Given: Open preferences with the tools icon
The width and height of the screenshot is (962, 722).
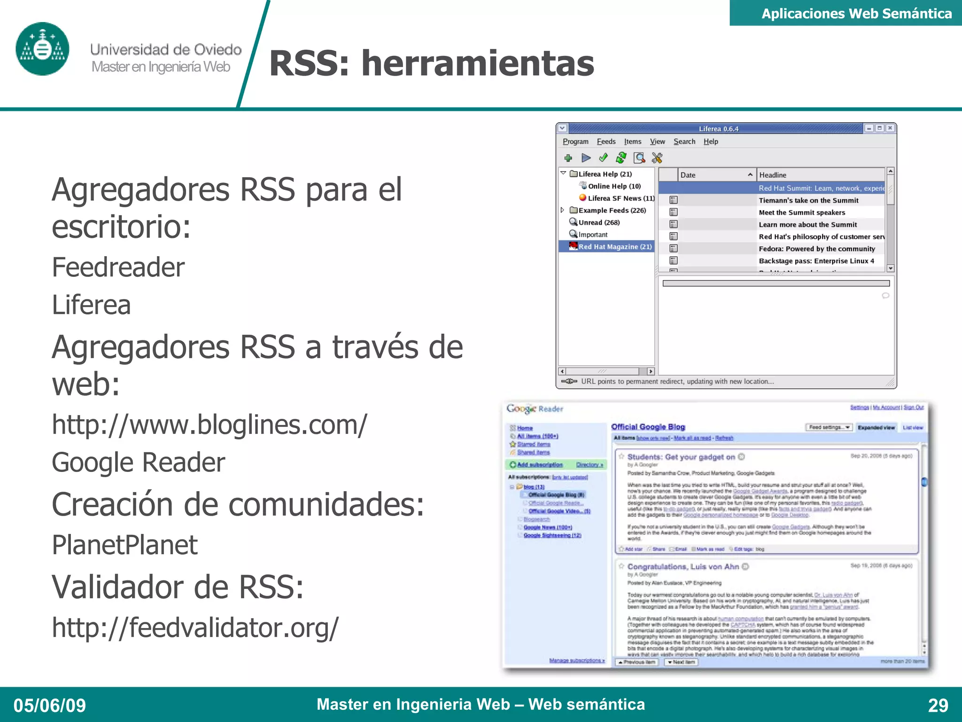Looking at the screenshot, I should tap(657, 158).
